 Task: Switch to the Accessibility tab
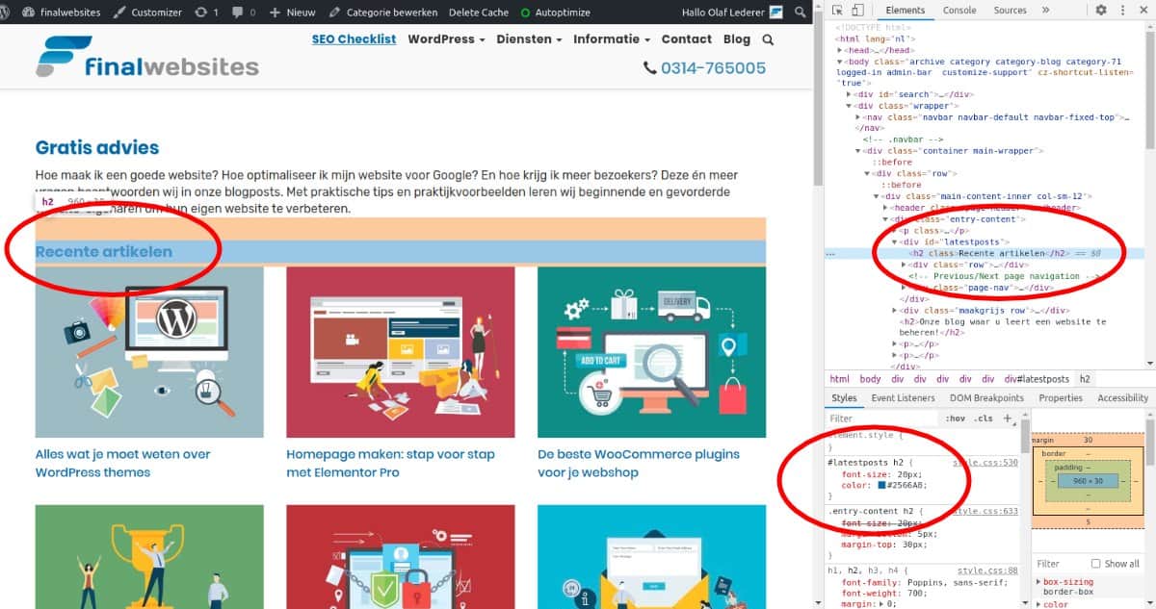(x=1122, y=397)
